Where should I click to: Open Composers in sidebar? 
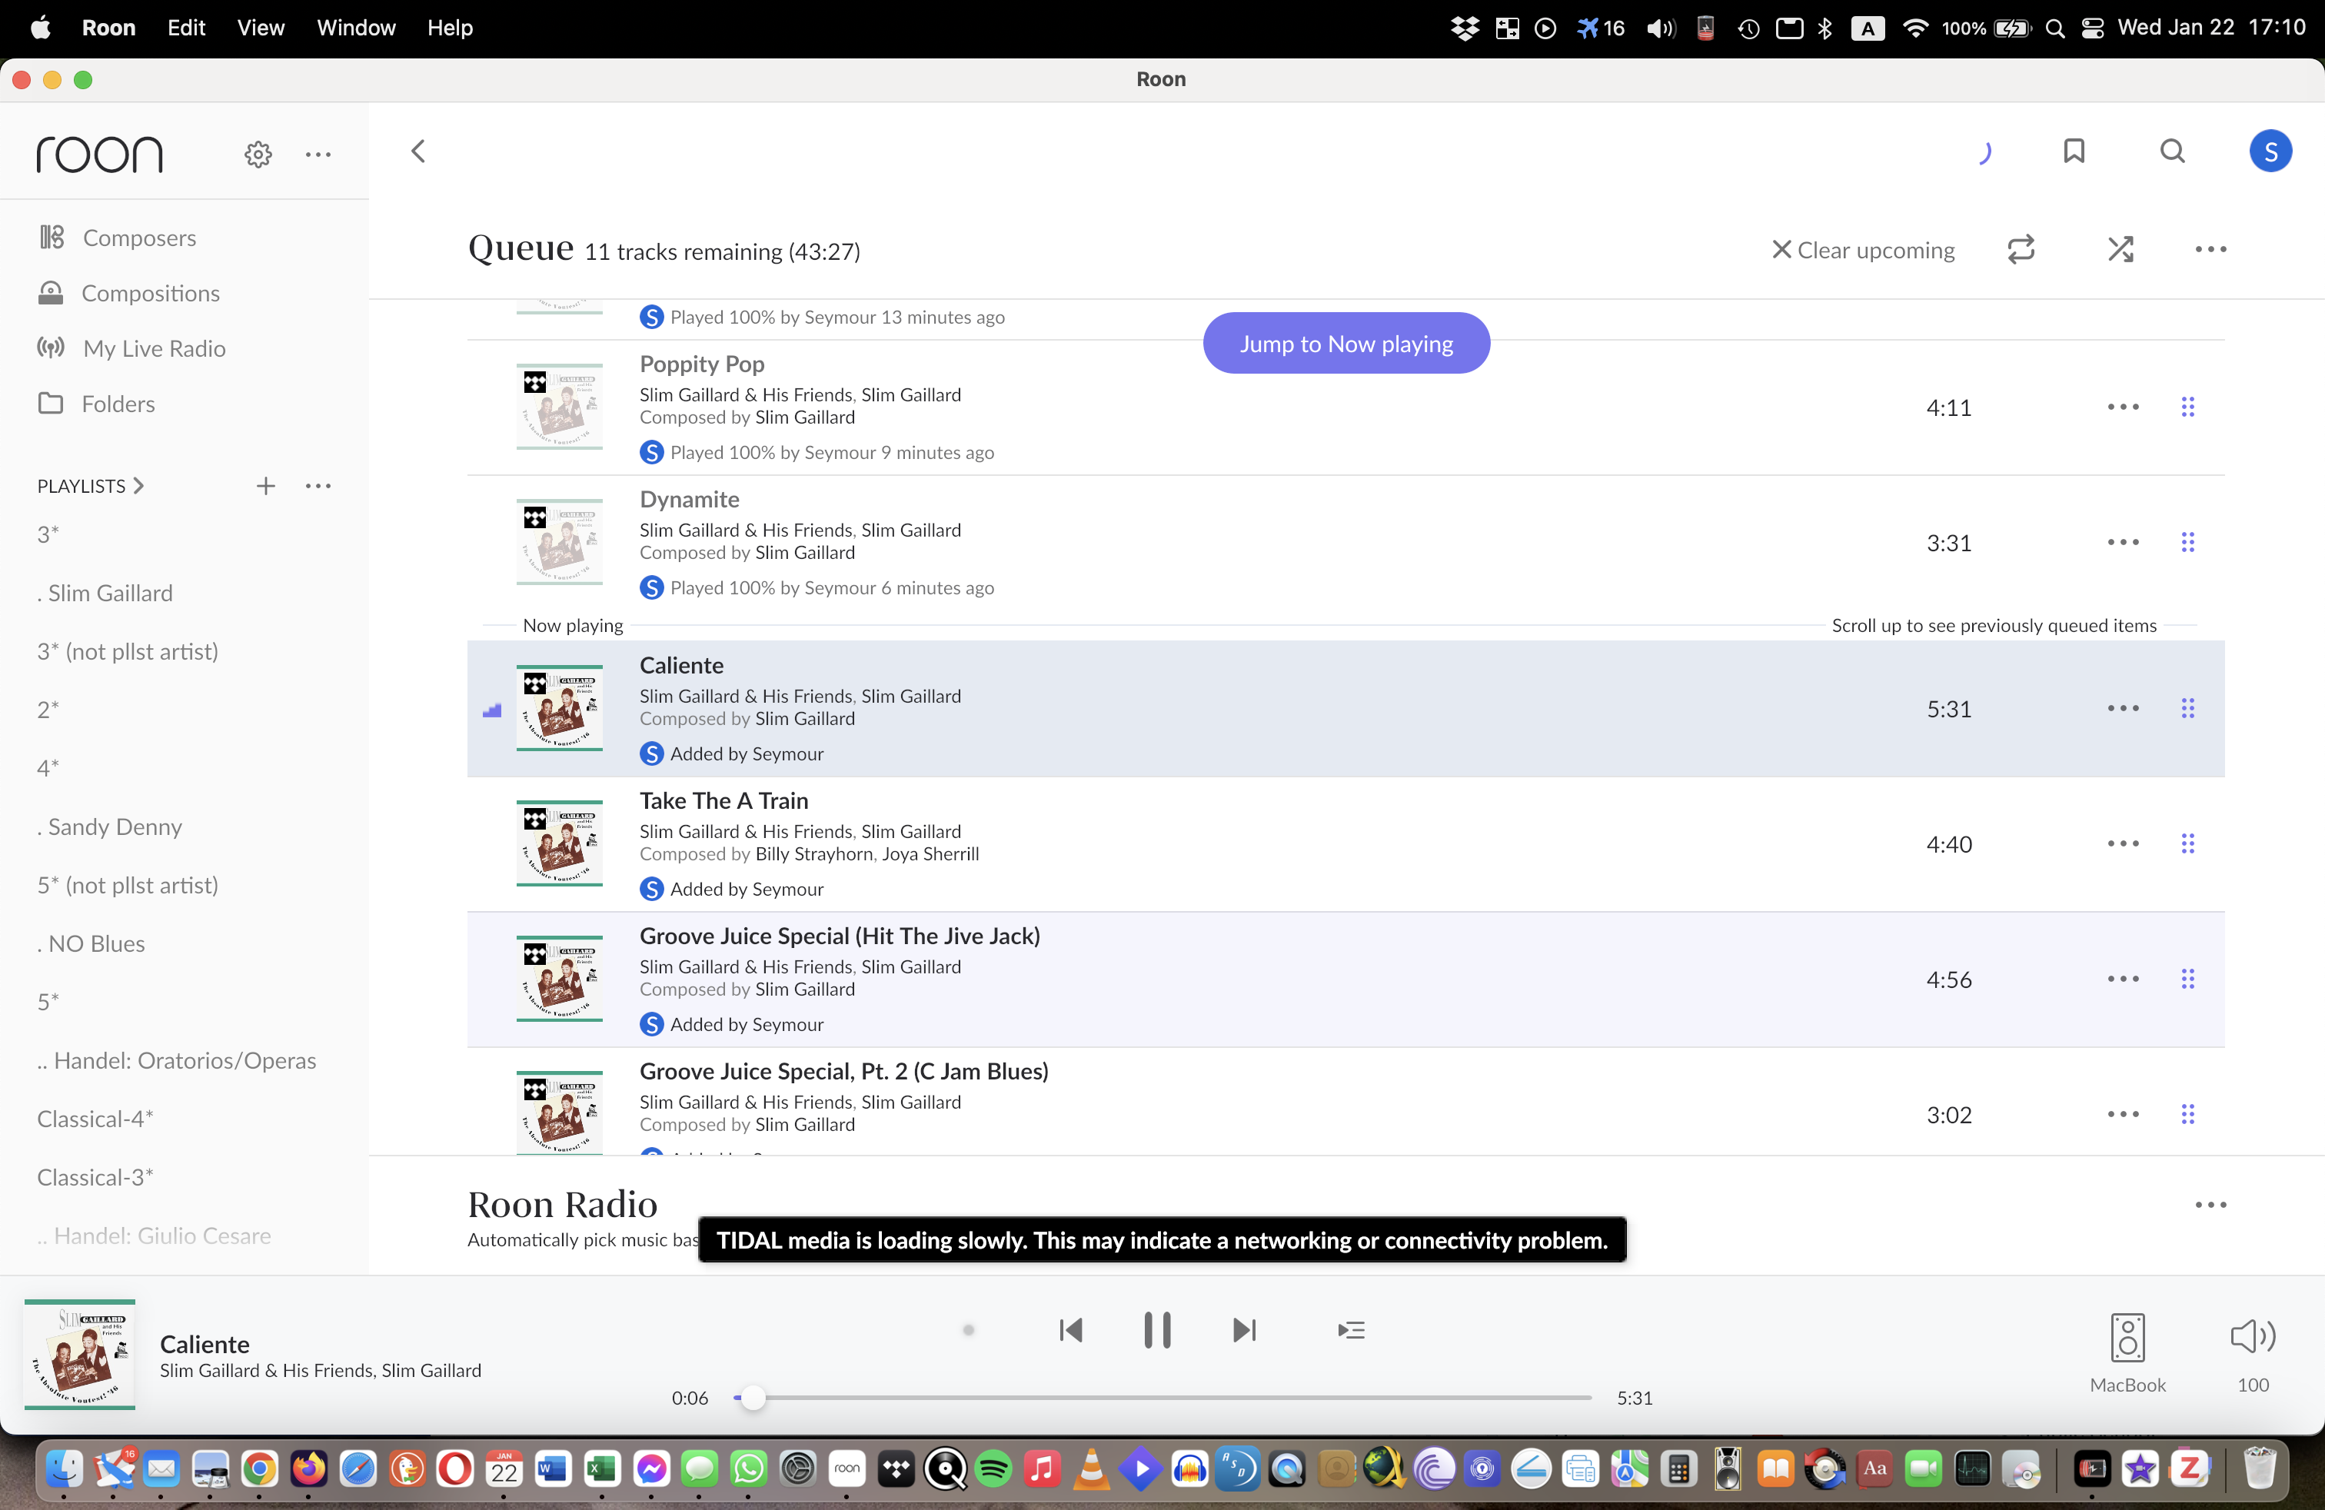(x=117, y=238)
